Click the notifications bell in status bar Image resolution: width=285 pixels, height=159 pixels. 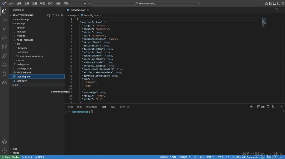281,157
